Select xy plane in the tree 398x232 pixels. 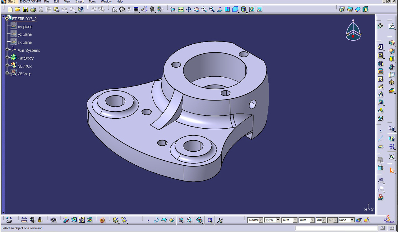tap(25, 27)
